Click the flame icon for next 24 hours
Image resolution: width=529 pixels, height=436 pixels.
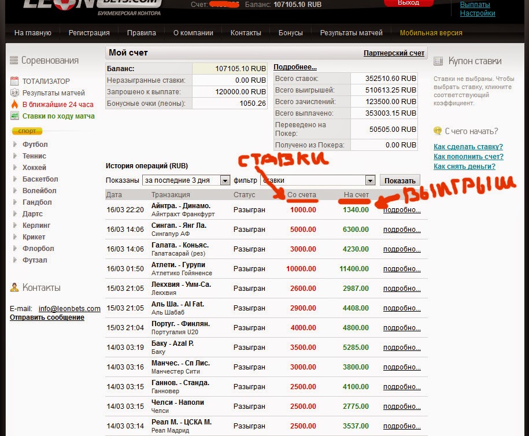[x=14, y=105]
